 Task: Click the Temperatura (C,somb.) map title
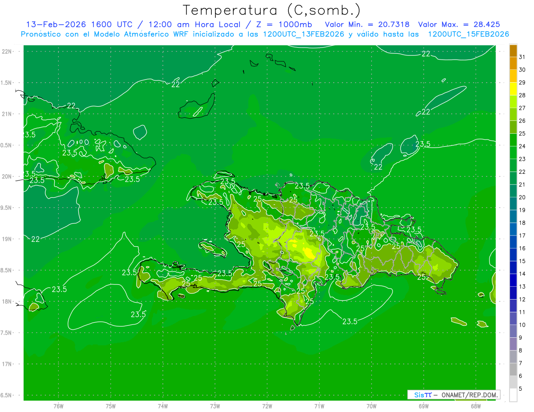click(x=271, y=10)
